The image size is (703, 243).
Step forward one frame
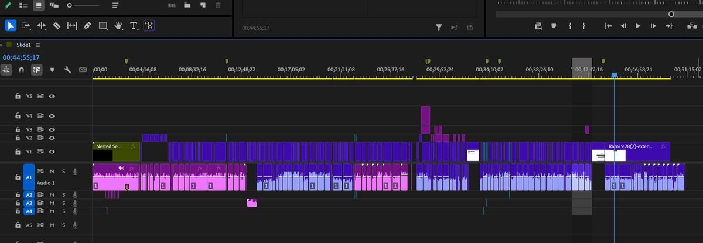(654, 26)
